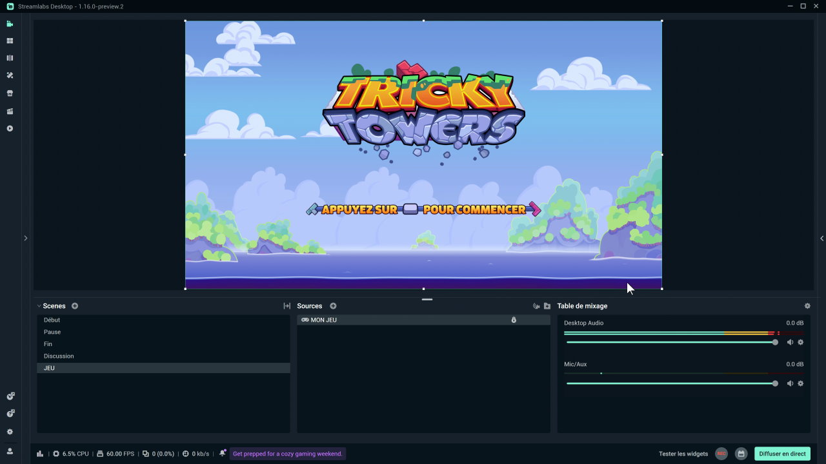826x464 pixels.
Task: Mute Desktop Audio
Action: point(790,342)
